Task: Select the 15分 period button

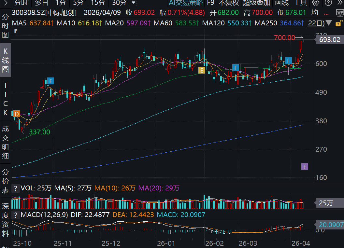Action: coord(98,3)
